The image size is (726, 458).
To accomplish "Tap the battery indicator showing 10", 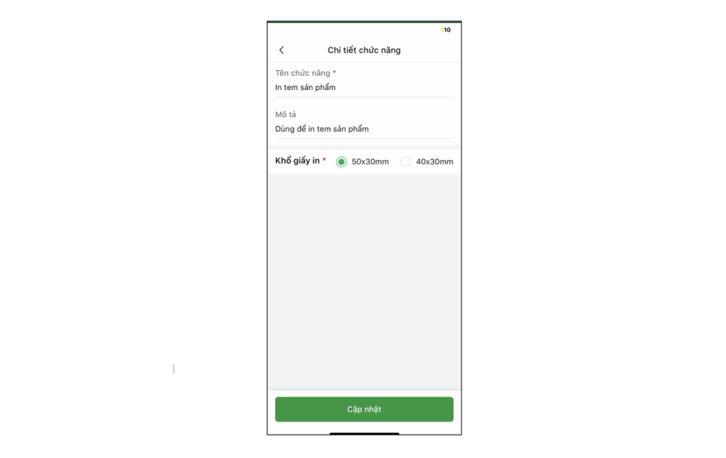I will 447,30.
